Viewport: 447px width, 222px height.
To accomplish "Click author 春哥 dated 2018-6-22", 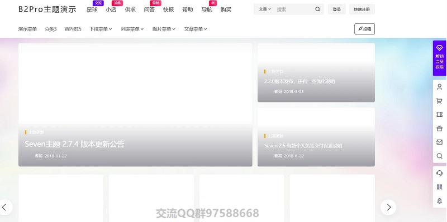I will pyautogui.click(x=278, y=156).
